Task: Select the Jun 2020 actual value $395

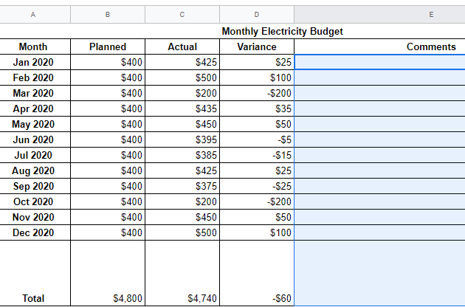Action: pos(182,139)
